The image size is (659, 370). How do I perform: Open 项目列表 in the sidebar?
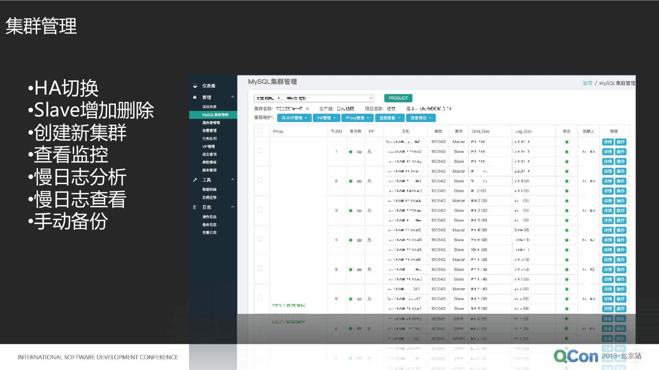point(210,107)
